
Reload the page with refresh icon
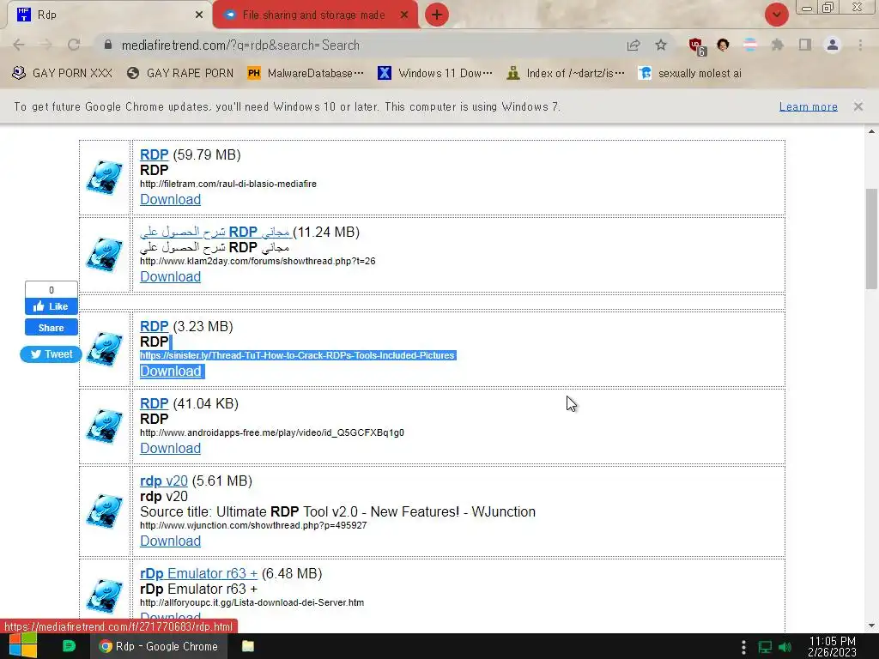(74, 45)
